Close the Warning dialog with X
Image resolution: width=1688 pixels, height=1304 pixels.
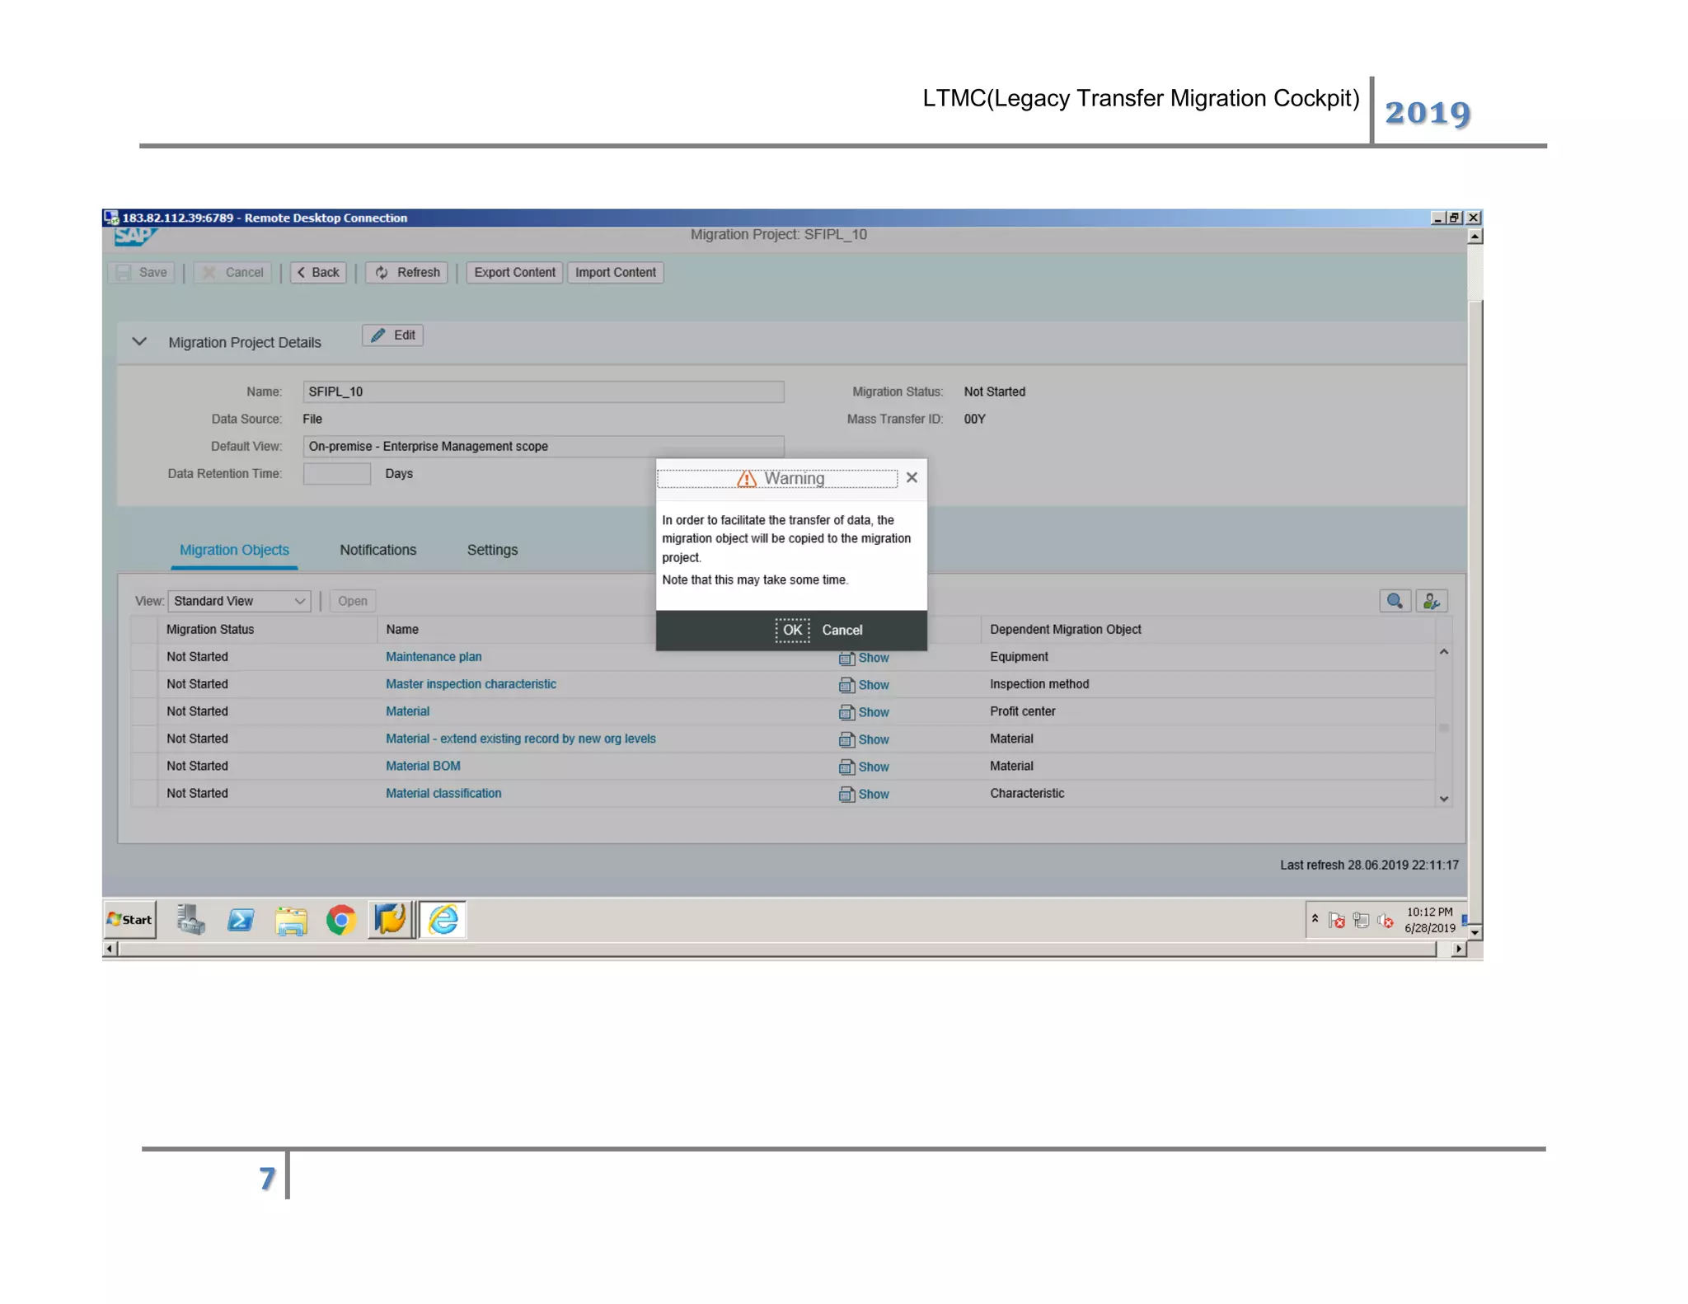(x=912, y=478)
